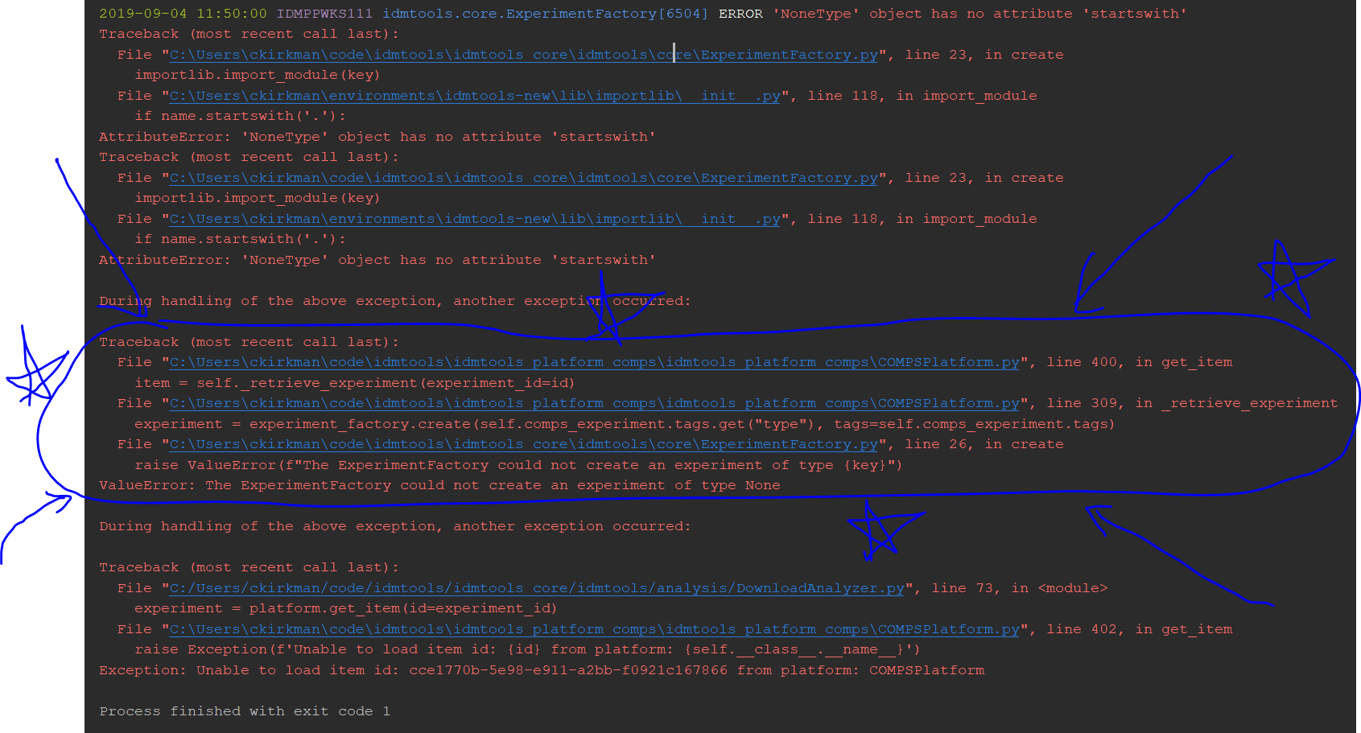This screenshot has height=733, width=1361.
Task: Open COMPSPlatform.py line 402 from last traceback
Action: (x=592, y=628)
